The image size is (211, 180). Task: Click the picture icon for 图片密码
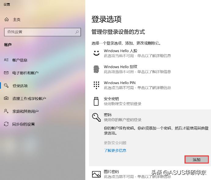[96, 174]
